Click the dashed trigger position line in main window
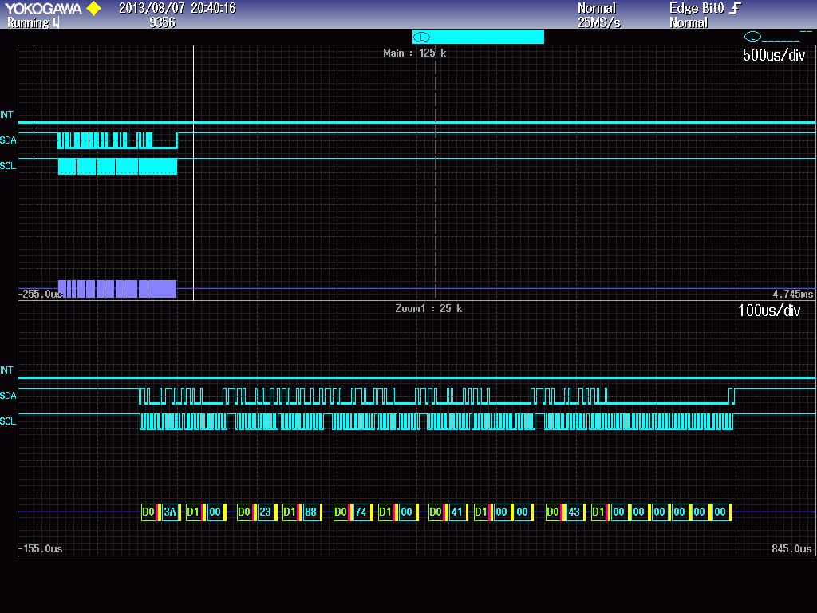Viewport: 817px width, 613px height. pos(436,172)
